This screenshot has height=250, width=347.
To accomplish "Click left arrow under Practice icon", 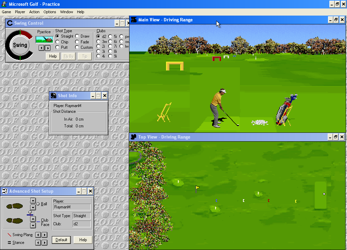I will pyautogui.click(x=41, y=48).
